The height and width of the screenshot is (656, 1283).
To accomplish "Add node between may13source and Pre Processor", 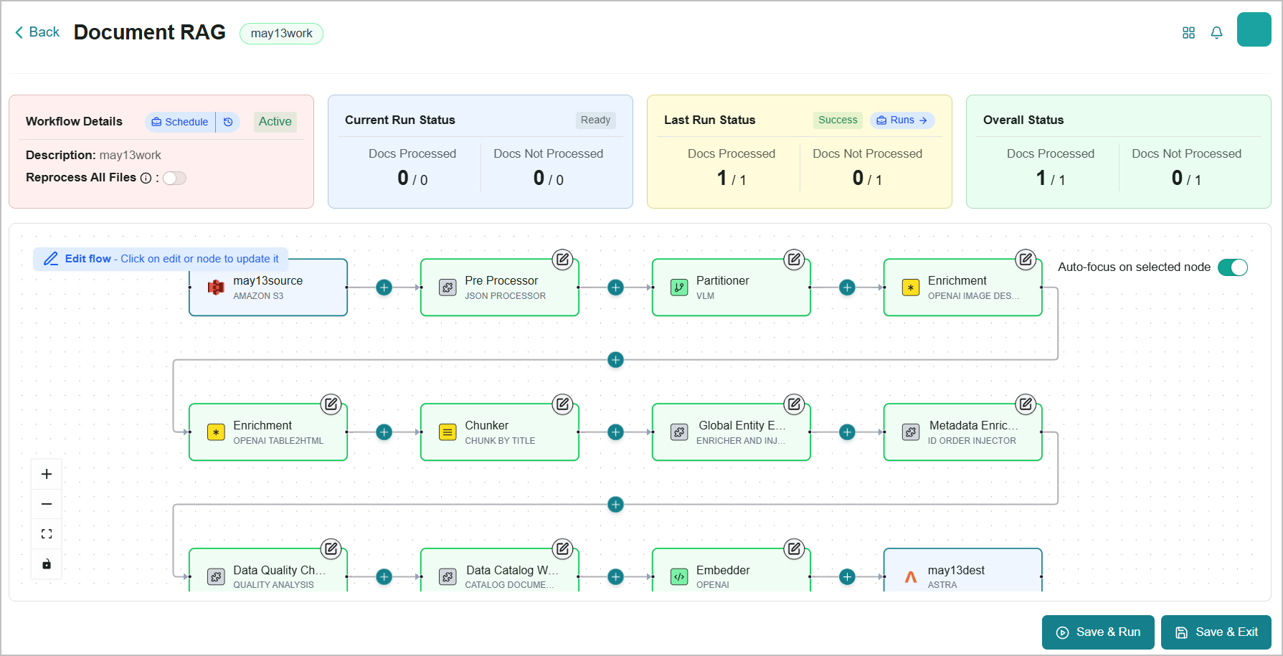I will [x=384, y=287].
